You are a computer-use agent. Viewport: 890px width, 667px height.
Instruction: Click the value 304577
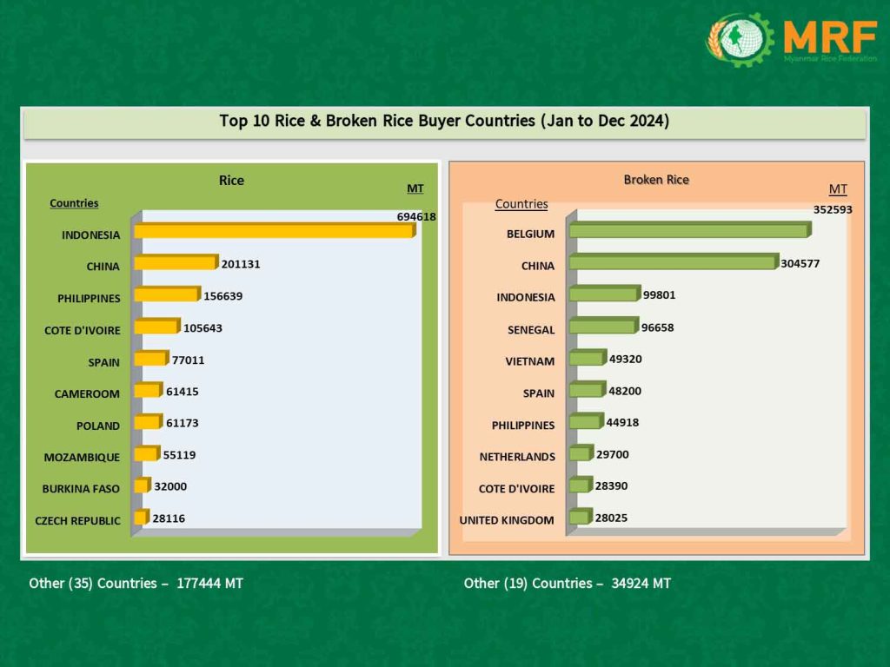pyautogui.click(x=800, y=263)
